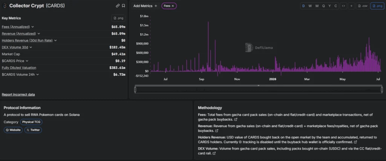386x161 pixels.
Task: Expand Holders Revenue (30d Run Rate) chevron
Action: (55, 40)
